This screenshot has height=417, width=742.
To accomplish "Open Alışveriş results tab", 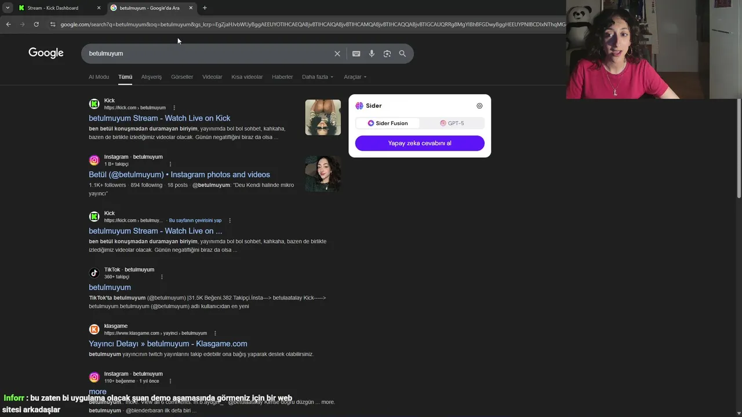I will (151, 77).
